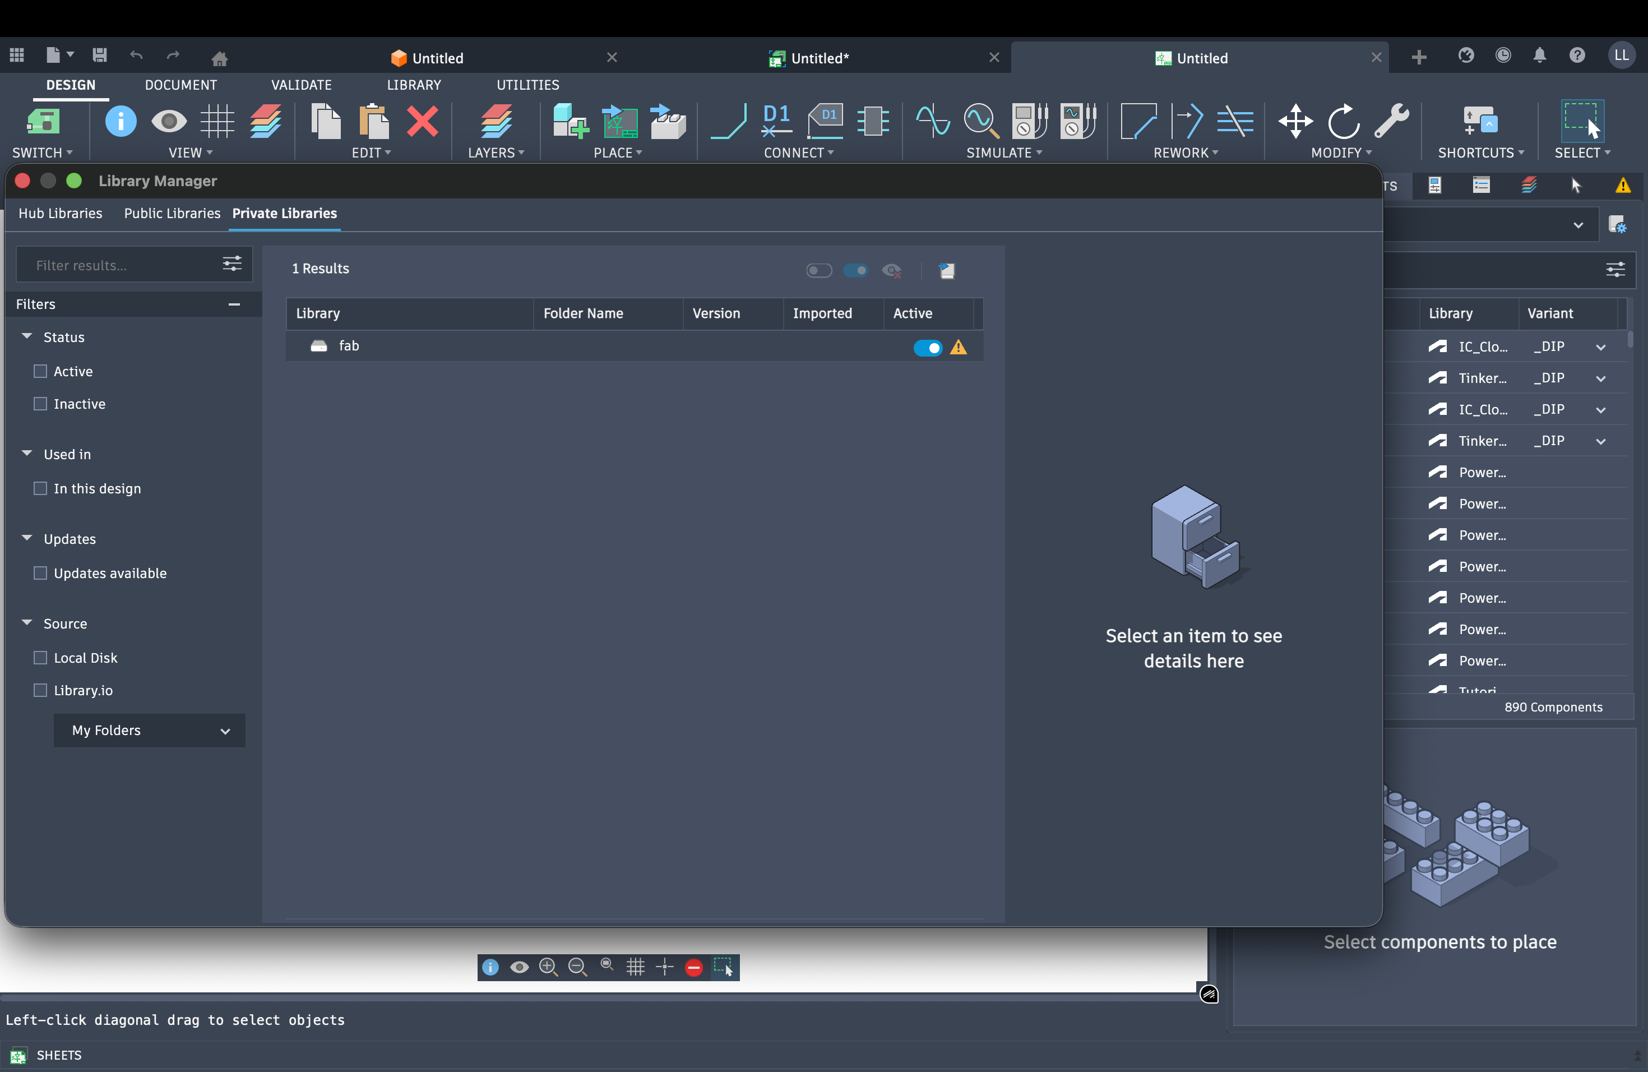Viewport: 1648px width, 1072px height.
Task: Select the Copy tool in the EDIT panel
Action: (x=326, y=122)
